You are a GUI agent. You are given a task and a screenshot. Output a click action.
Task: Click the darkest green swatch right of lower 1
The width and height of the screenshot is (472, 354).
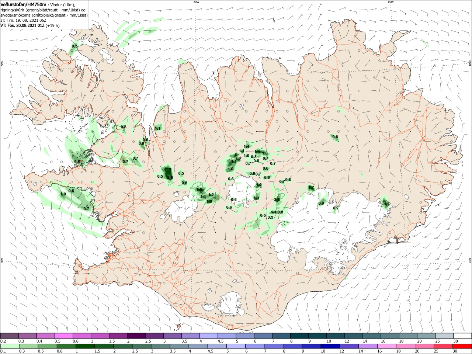click(85, 346)
